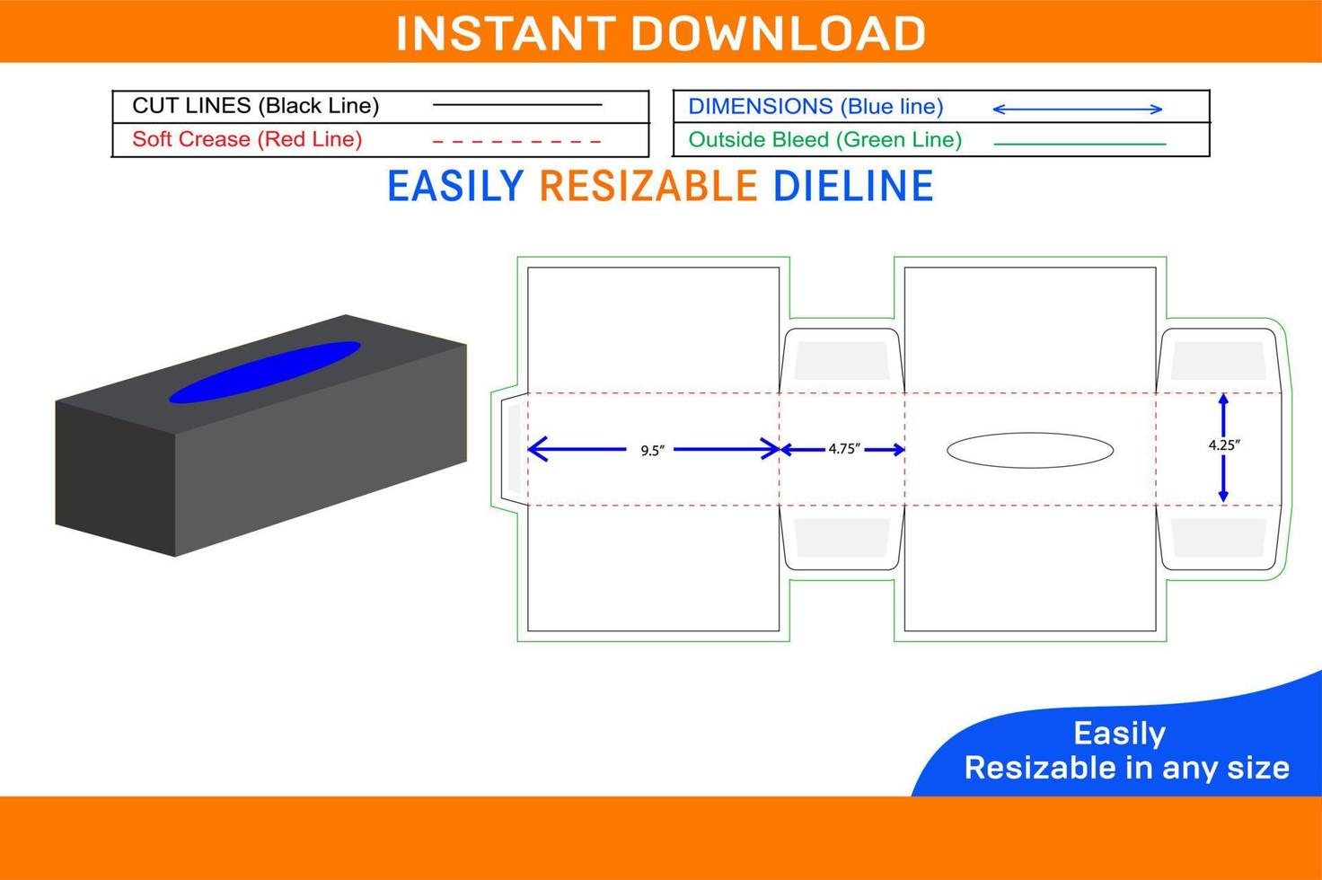Click the black cut line sample in legend

[x=517, y=105]
